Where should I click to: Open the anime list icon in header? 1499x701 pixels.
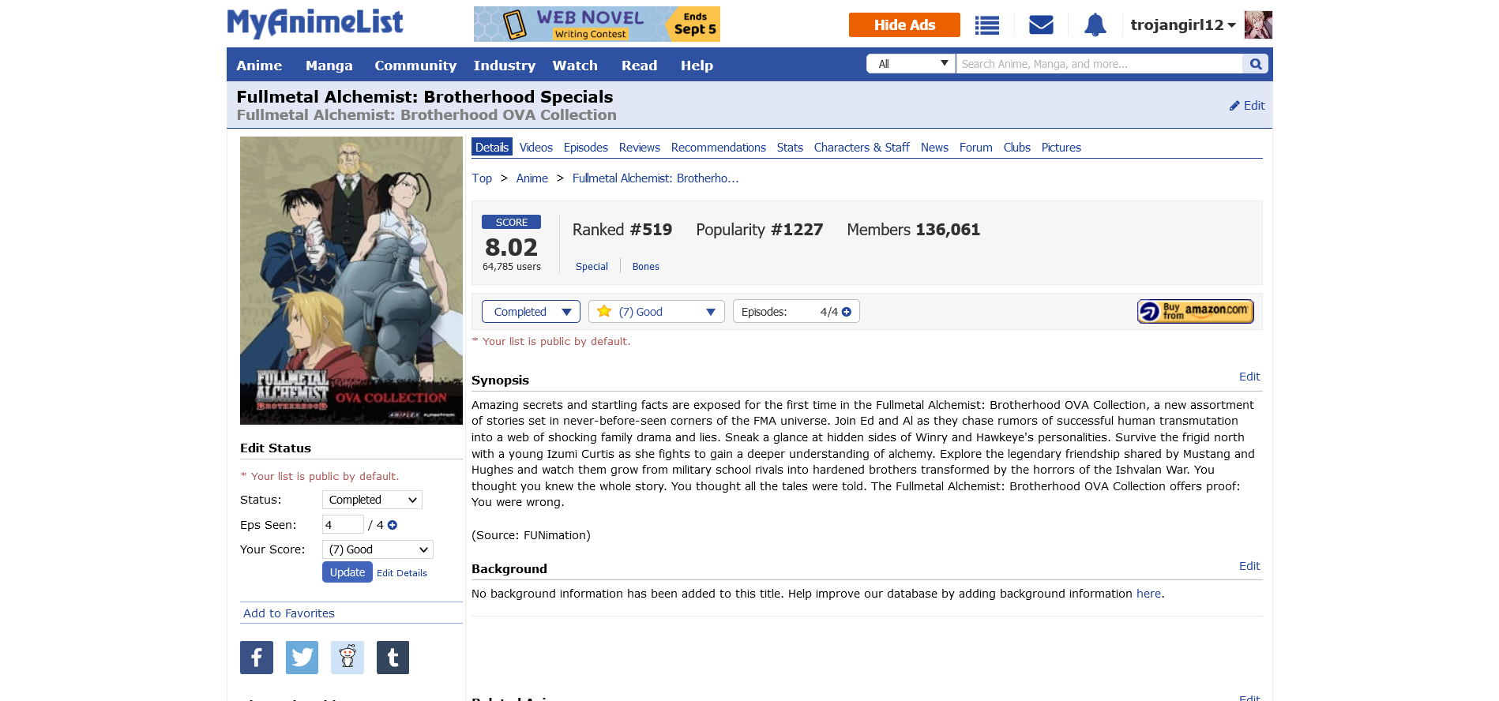(986, 25)
